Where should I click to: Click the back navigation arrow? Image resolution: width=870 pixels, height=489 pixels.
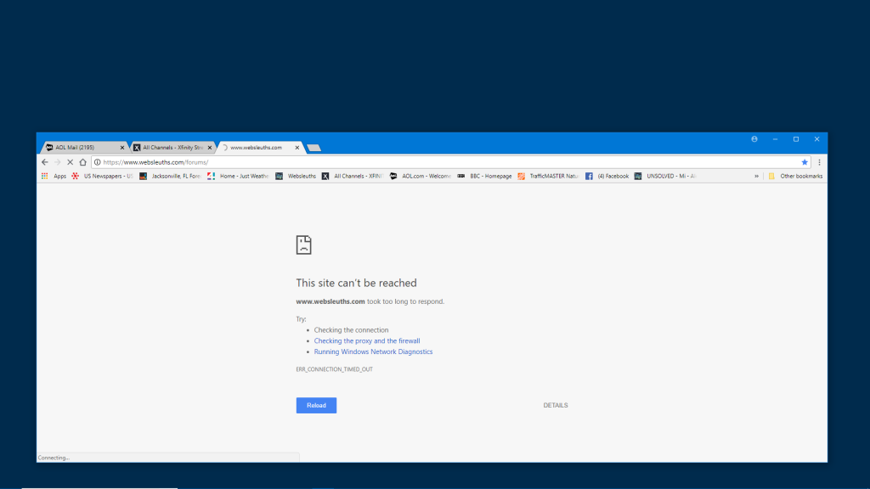click(x=45, y=162)
